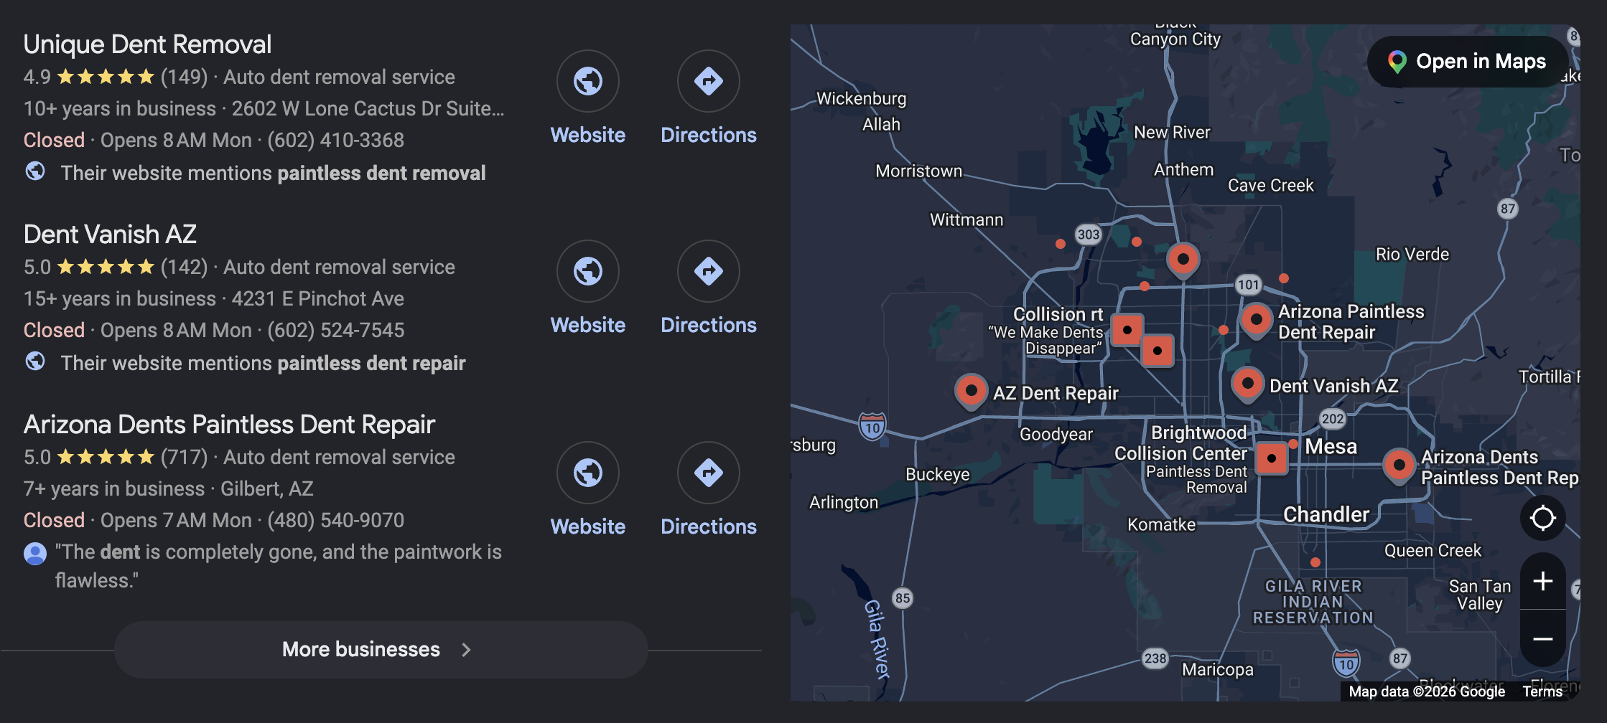Click "Their website mentions paintless dent repair" text
This screenshot has width=1607, height=723.
(x=263, y=363)
